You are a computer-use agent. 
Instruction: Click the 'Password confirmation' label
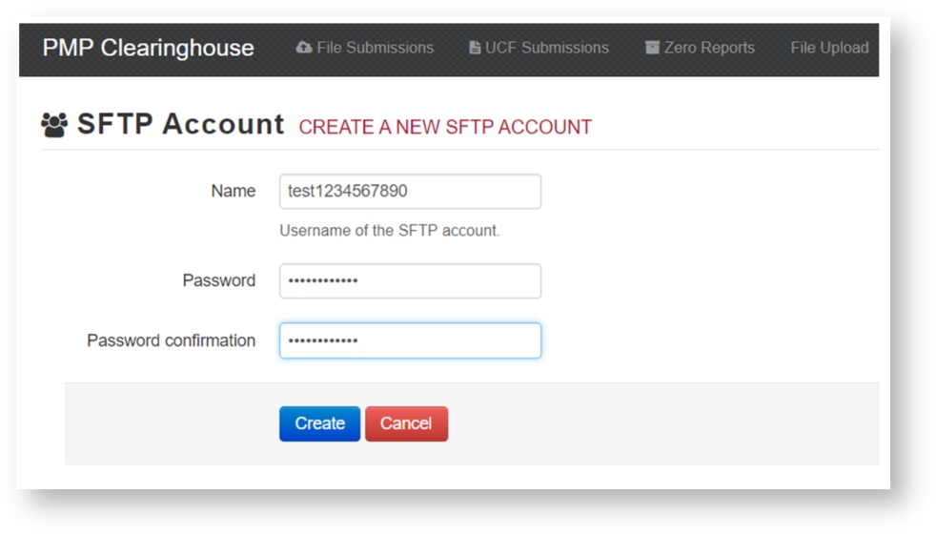coord(172,340)
